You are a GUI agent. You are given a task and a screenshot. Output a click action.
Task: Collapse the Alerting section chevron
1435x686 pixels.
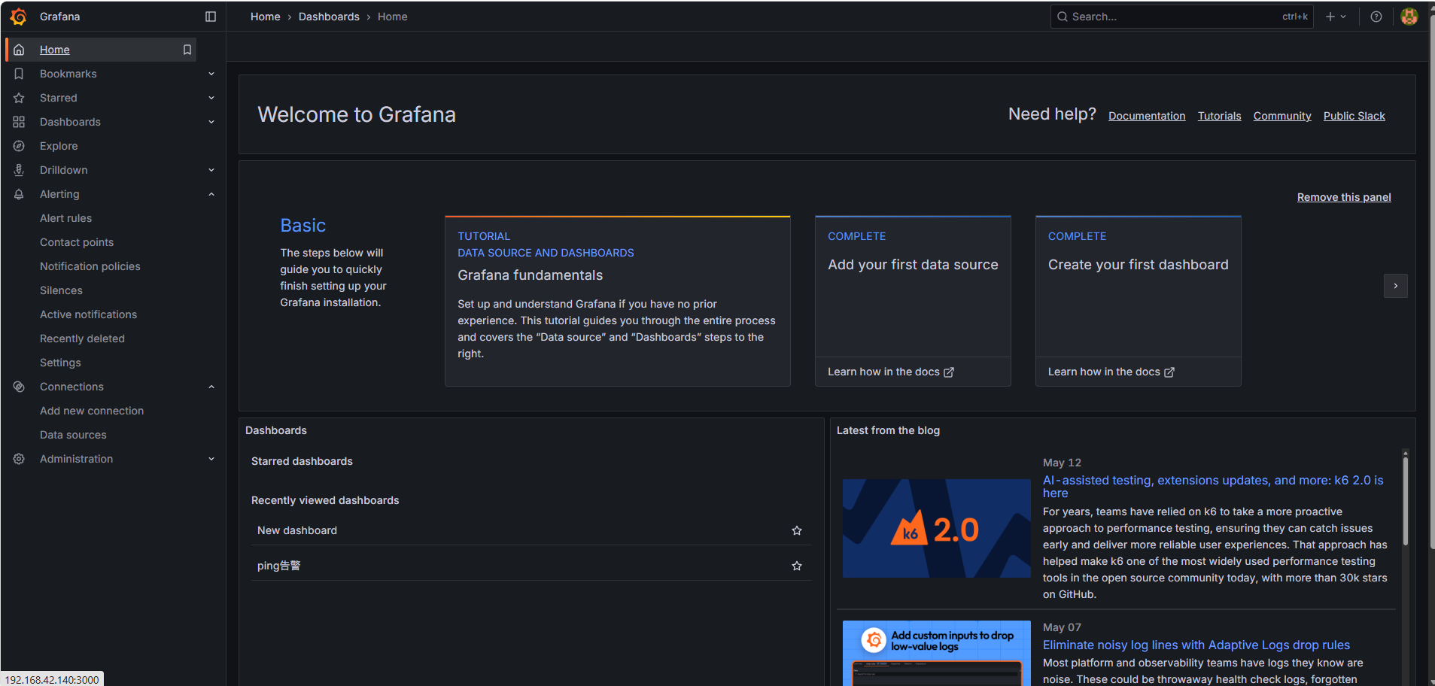pyautogui.click(x=211, y=194)
